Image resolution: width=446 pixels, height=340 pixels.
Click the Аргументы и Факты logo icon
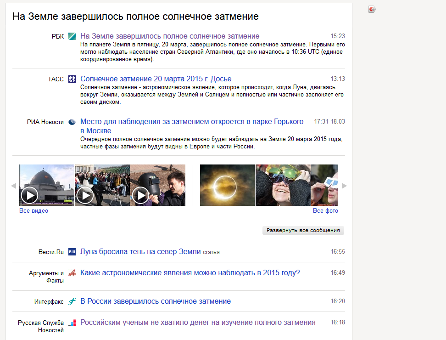click(72, 272)
